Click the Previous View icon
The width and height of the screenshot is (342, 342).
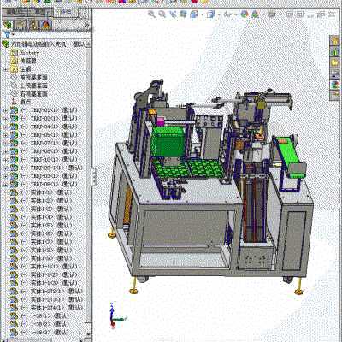point(173,14)
